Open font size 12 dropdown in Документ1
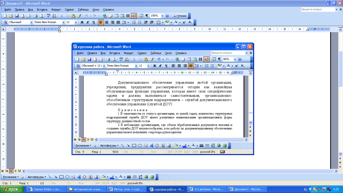Screen dimensions: 343x193 click(76, 22)
